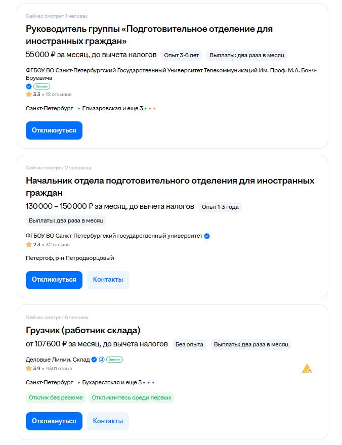The width and height of the screenshot is (342, 445).
Task: Open the '4301 отзыв' reviews link
Action: click(x=59, y=368)
